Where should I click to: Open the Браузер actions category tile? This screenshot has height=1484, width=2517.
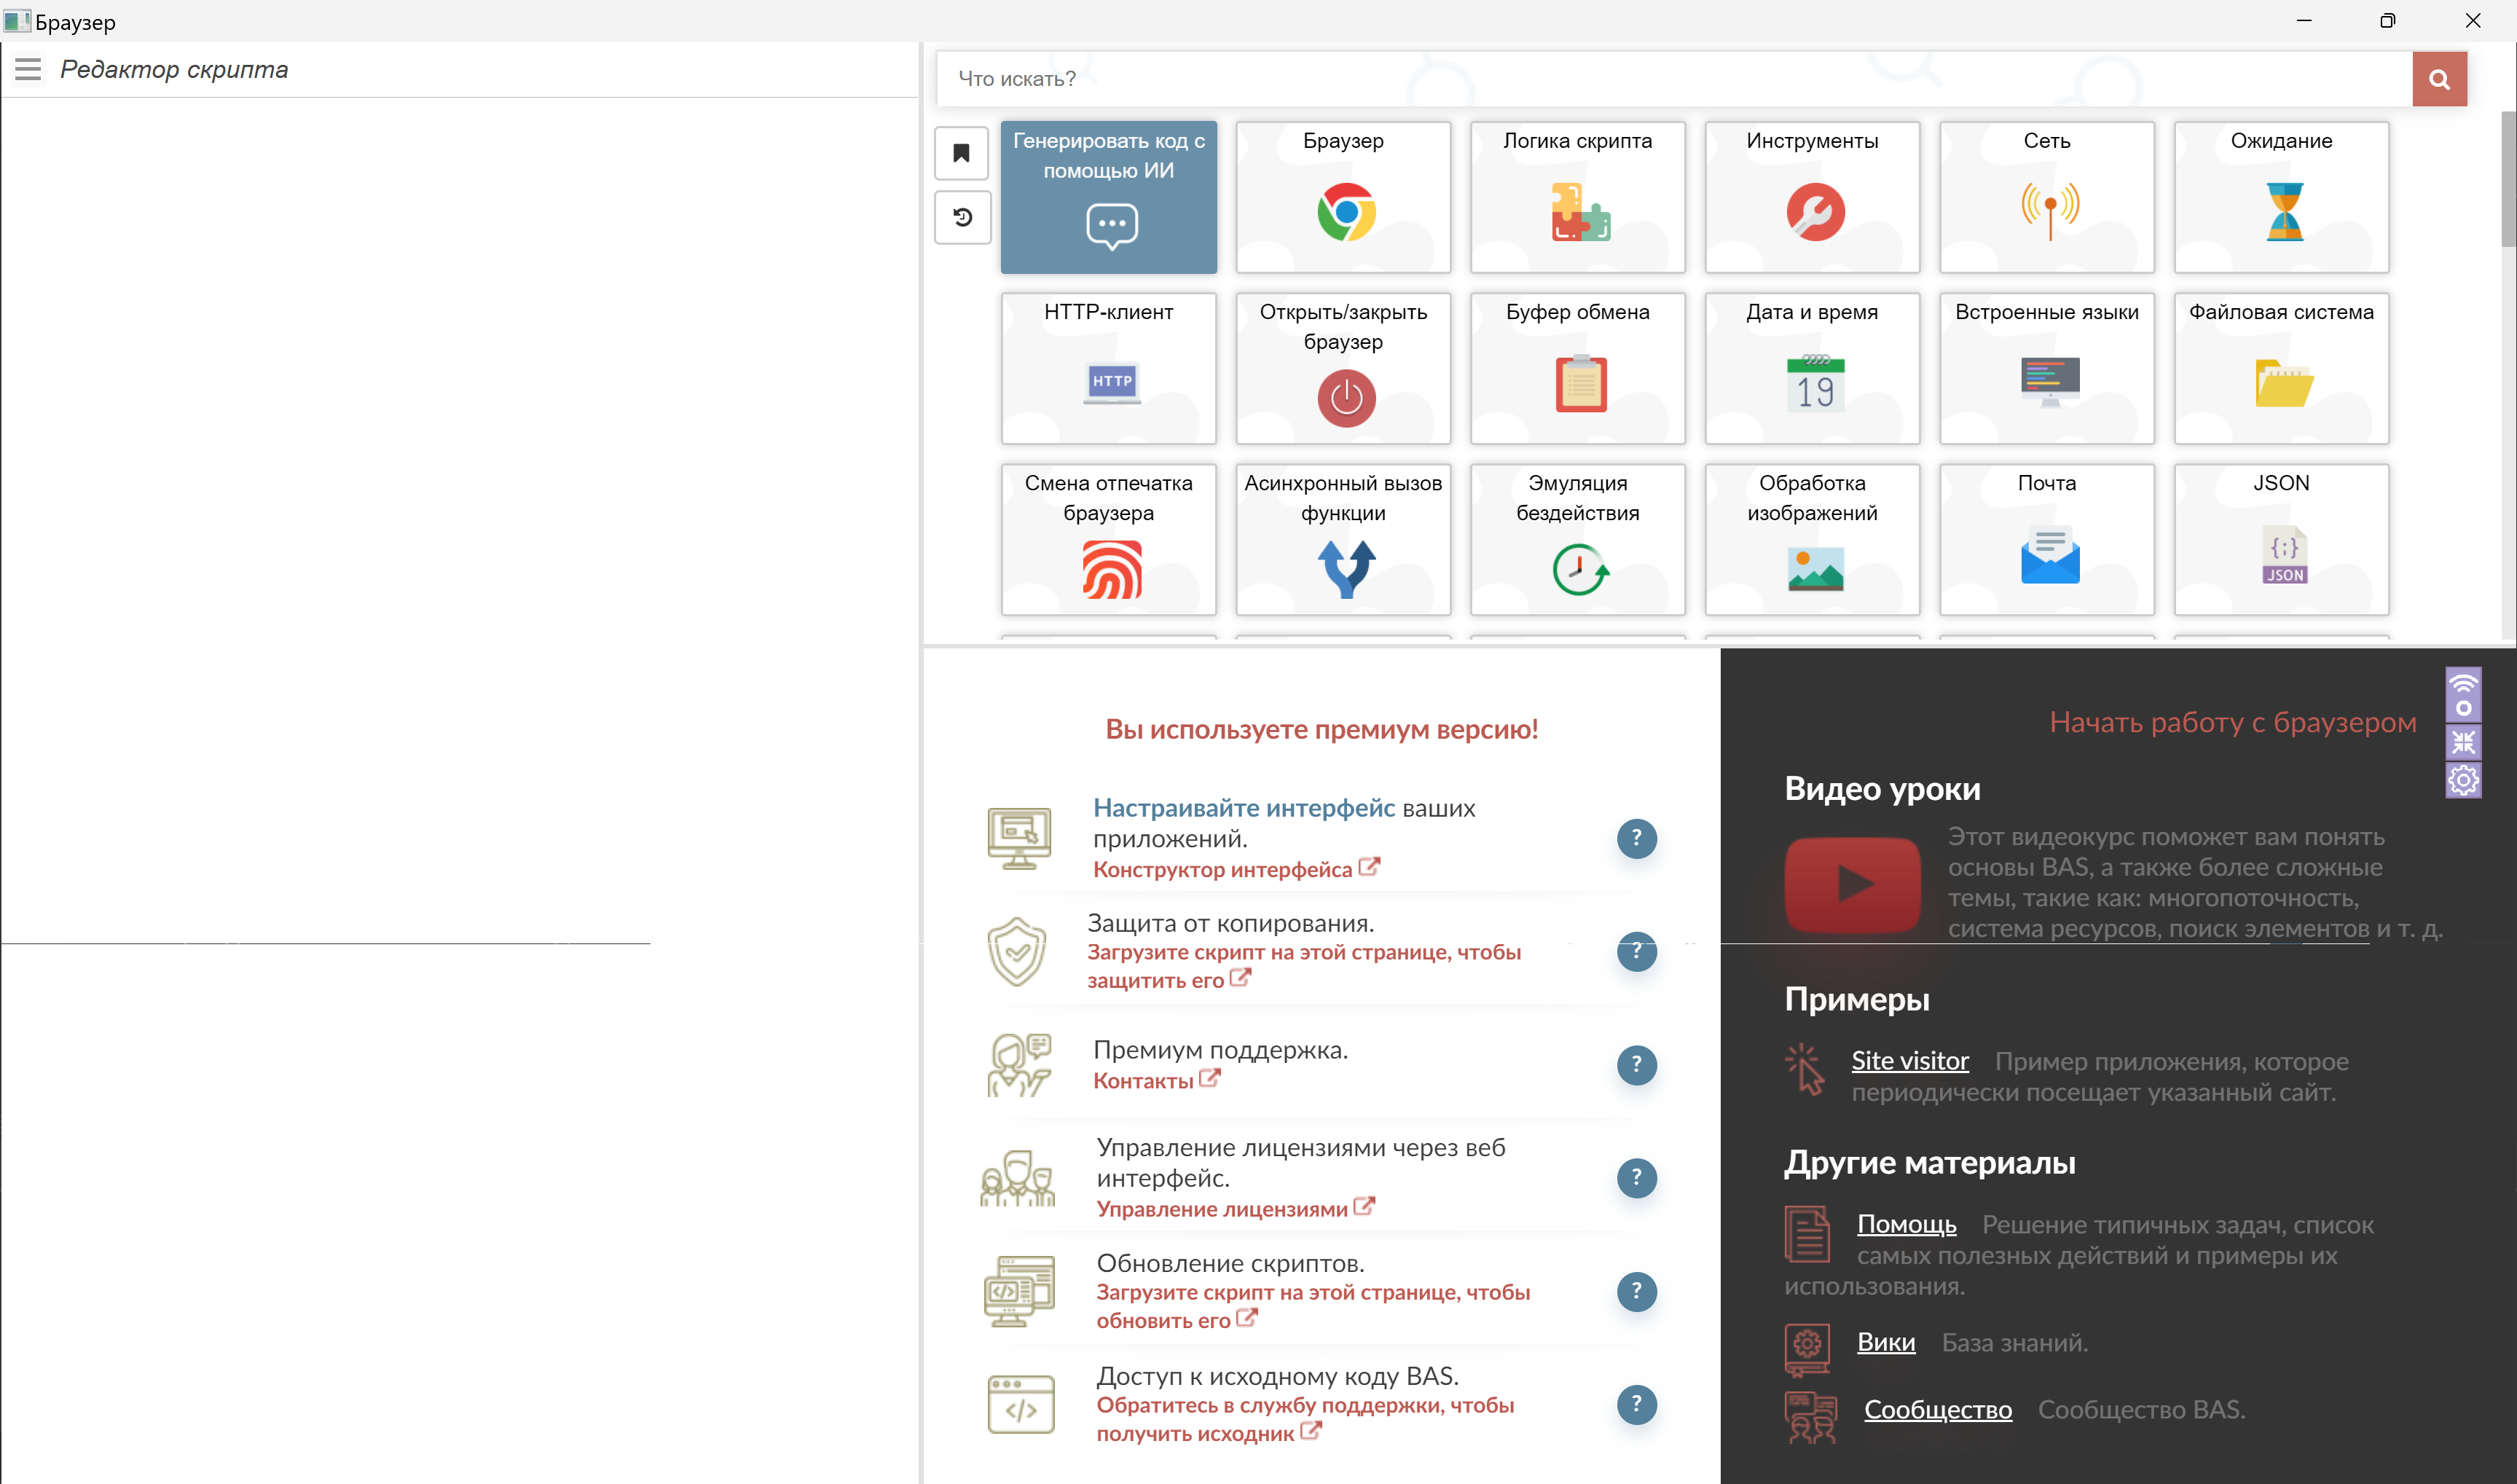coord(1342,197)
